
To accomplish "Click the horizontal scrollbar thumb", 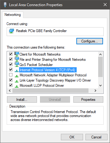I will coord(50,90).
